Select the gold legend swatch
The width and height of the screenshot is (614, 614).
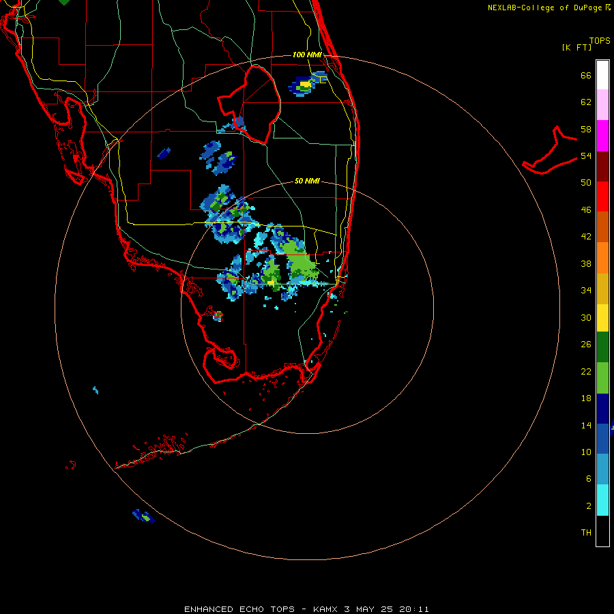pyautogui.click(x=602, y=289)
